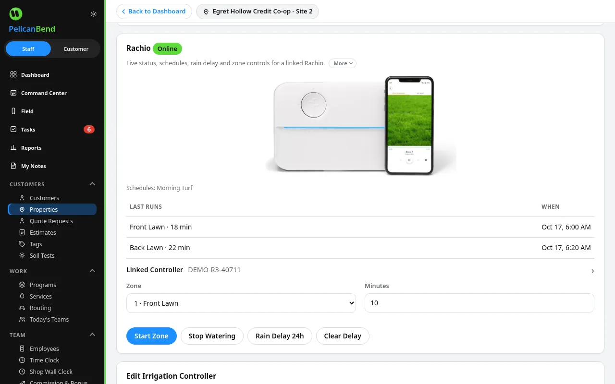Click the Time Clock icon
Image resolution: width=615 pixels, height=384 pixels.
pos(22,360)
